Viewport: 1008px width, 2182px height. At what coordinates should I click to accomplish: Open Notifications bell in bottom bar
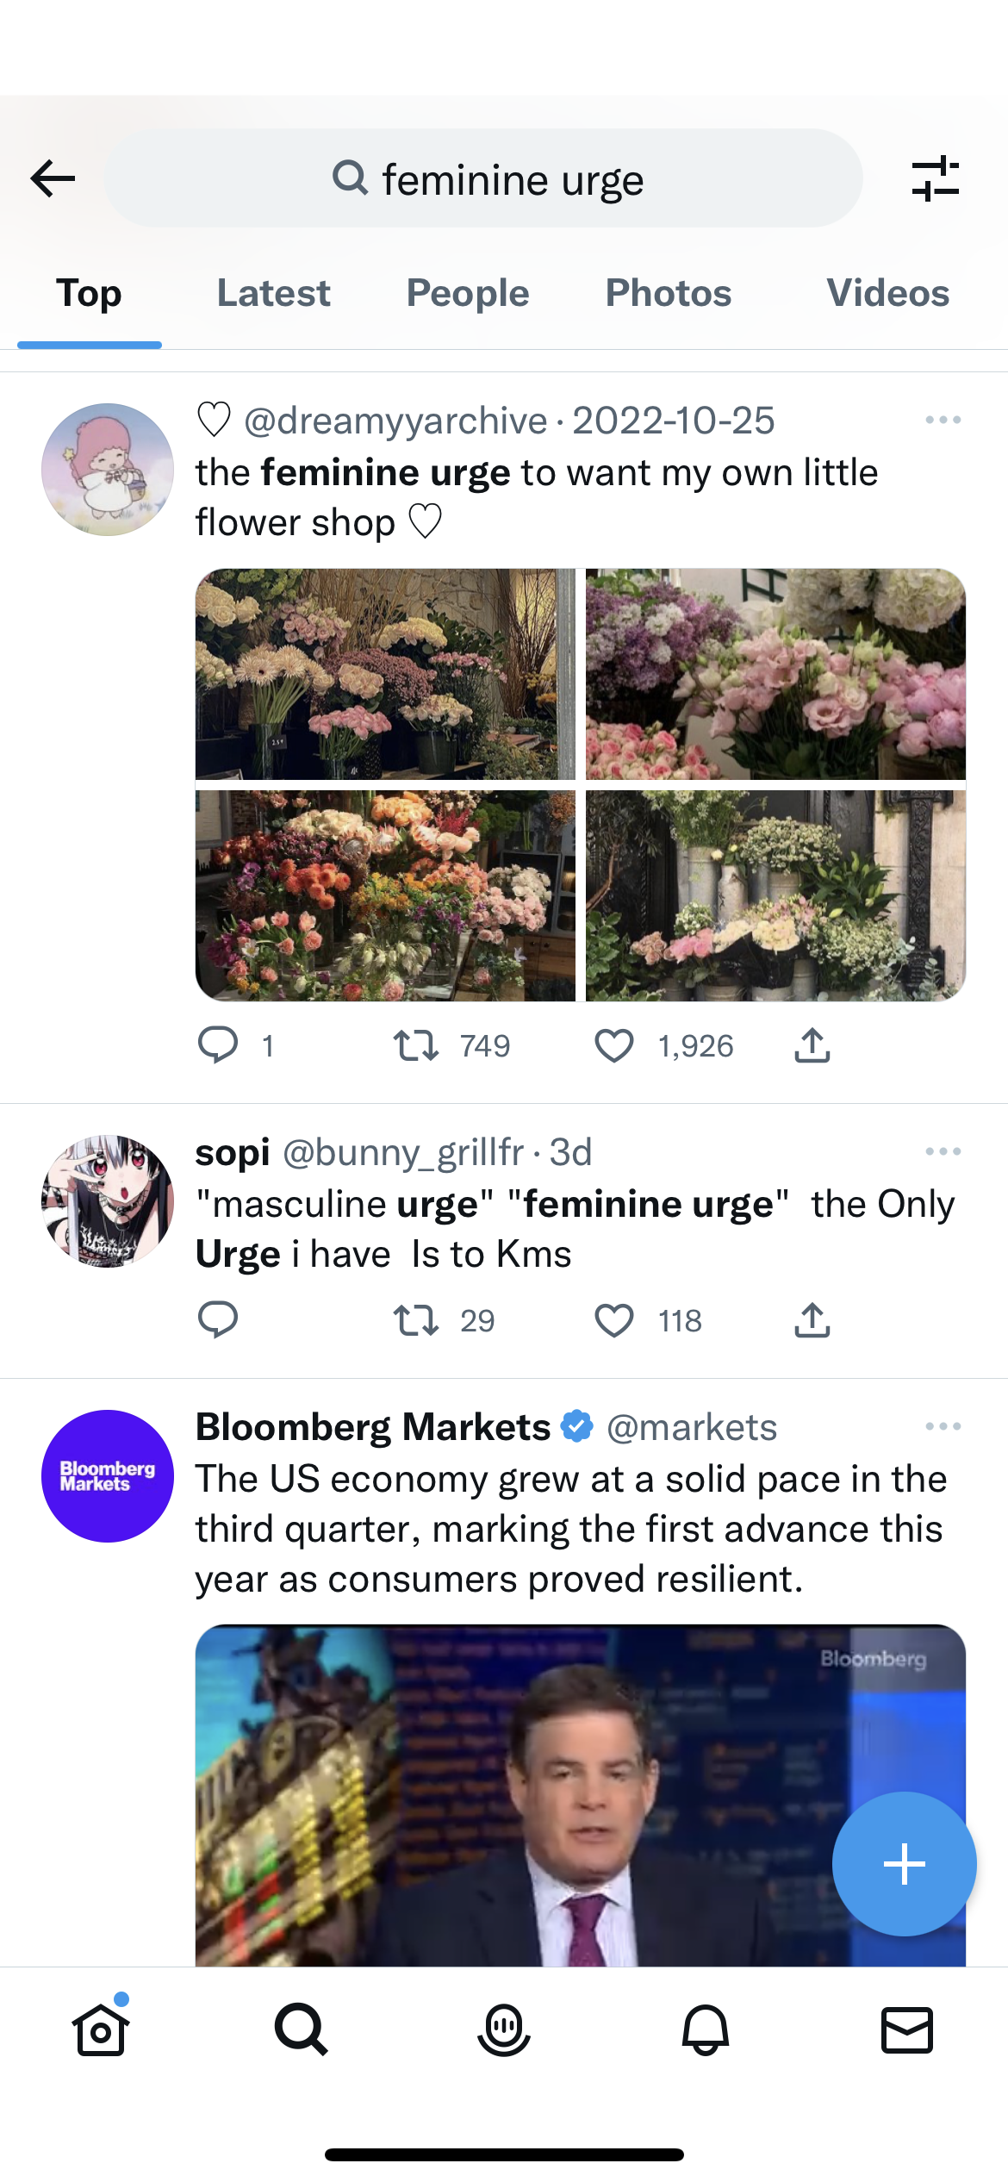706,2029
